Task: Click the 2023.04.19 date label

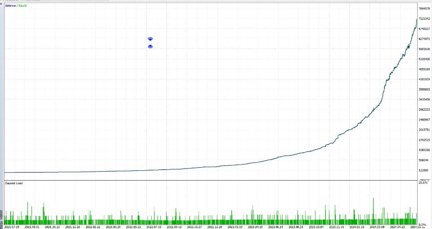Action: tap(255, 227)
